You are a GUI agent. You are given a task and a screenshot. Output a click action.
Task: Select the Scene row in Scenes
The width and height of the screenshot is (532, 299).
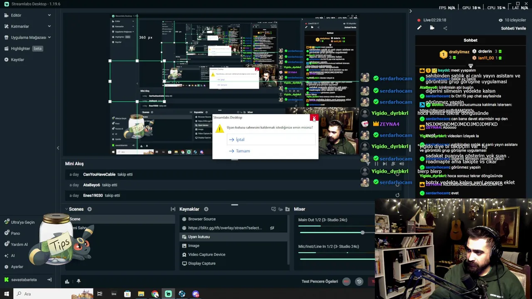click(120, 219)
